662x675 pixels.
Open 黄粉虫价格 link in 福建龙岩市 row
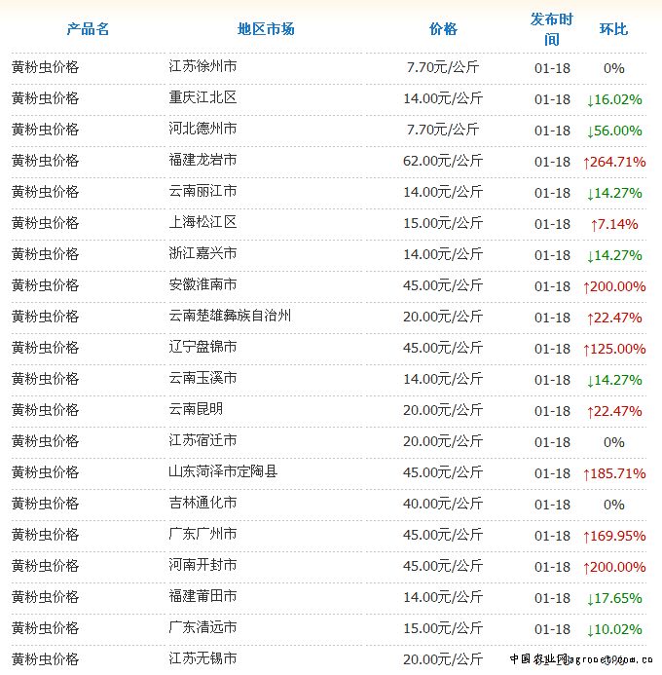coord(46,162)
